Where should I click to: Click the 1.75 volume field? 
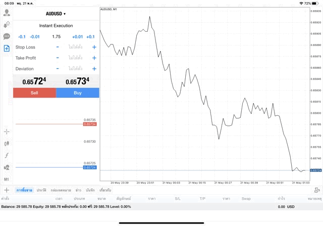56,36
